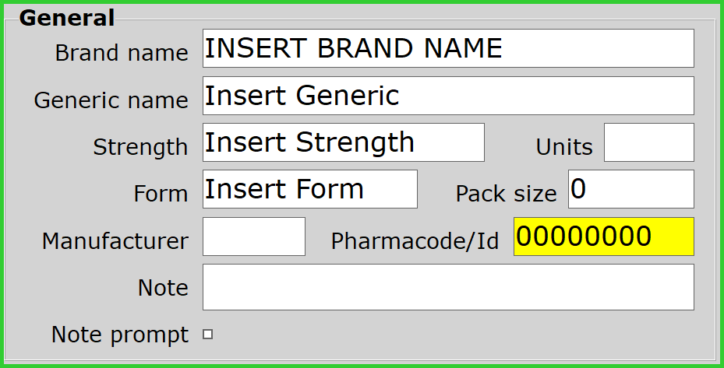The width and height of the screenshot is (724, 368).
Task: Click the Strength label
Action: pos(140,147)
